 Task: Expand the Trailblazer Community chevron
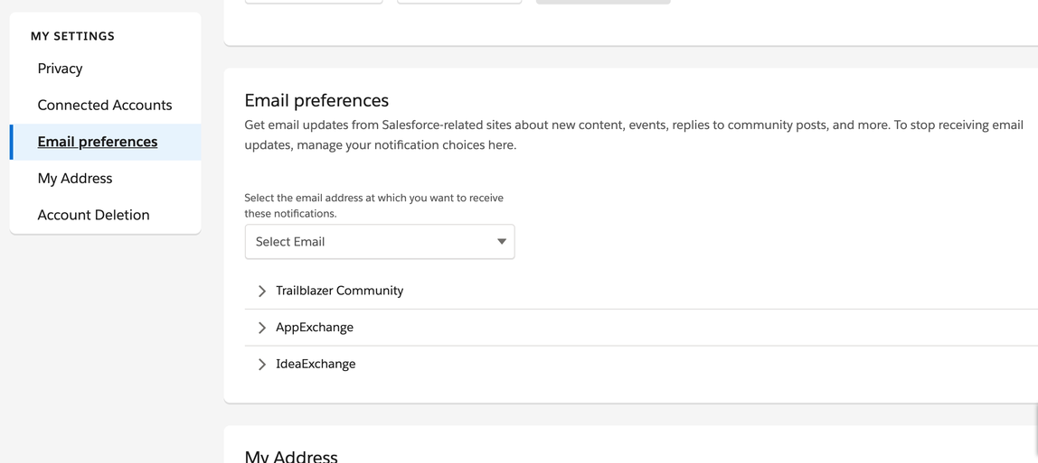(x=262, y=291)
